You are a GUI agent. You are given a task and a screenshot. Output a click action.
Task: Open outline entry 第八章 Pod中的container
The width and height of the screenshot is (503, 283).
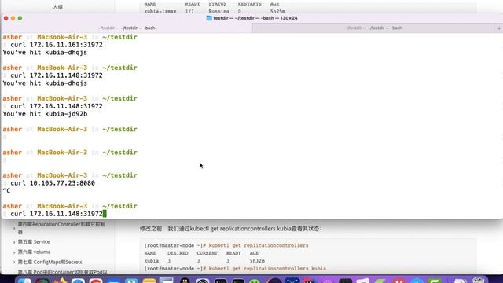[x=62, y=272]
